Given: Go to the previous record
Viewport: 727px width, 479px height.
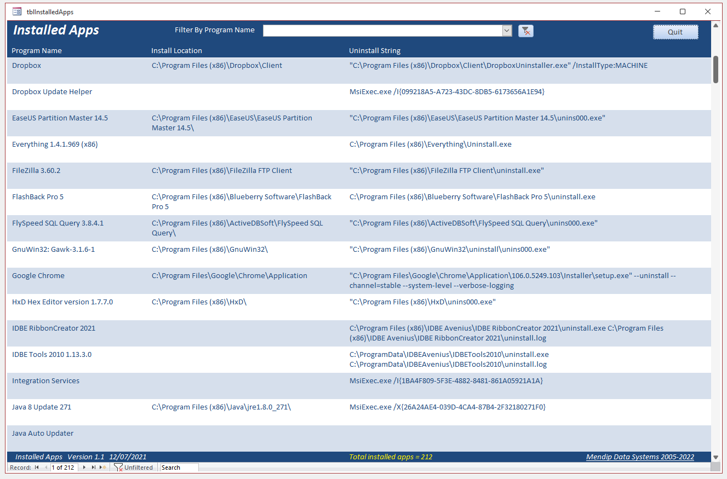Looking at the screenshot, I should [x=46, y=468].
